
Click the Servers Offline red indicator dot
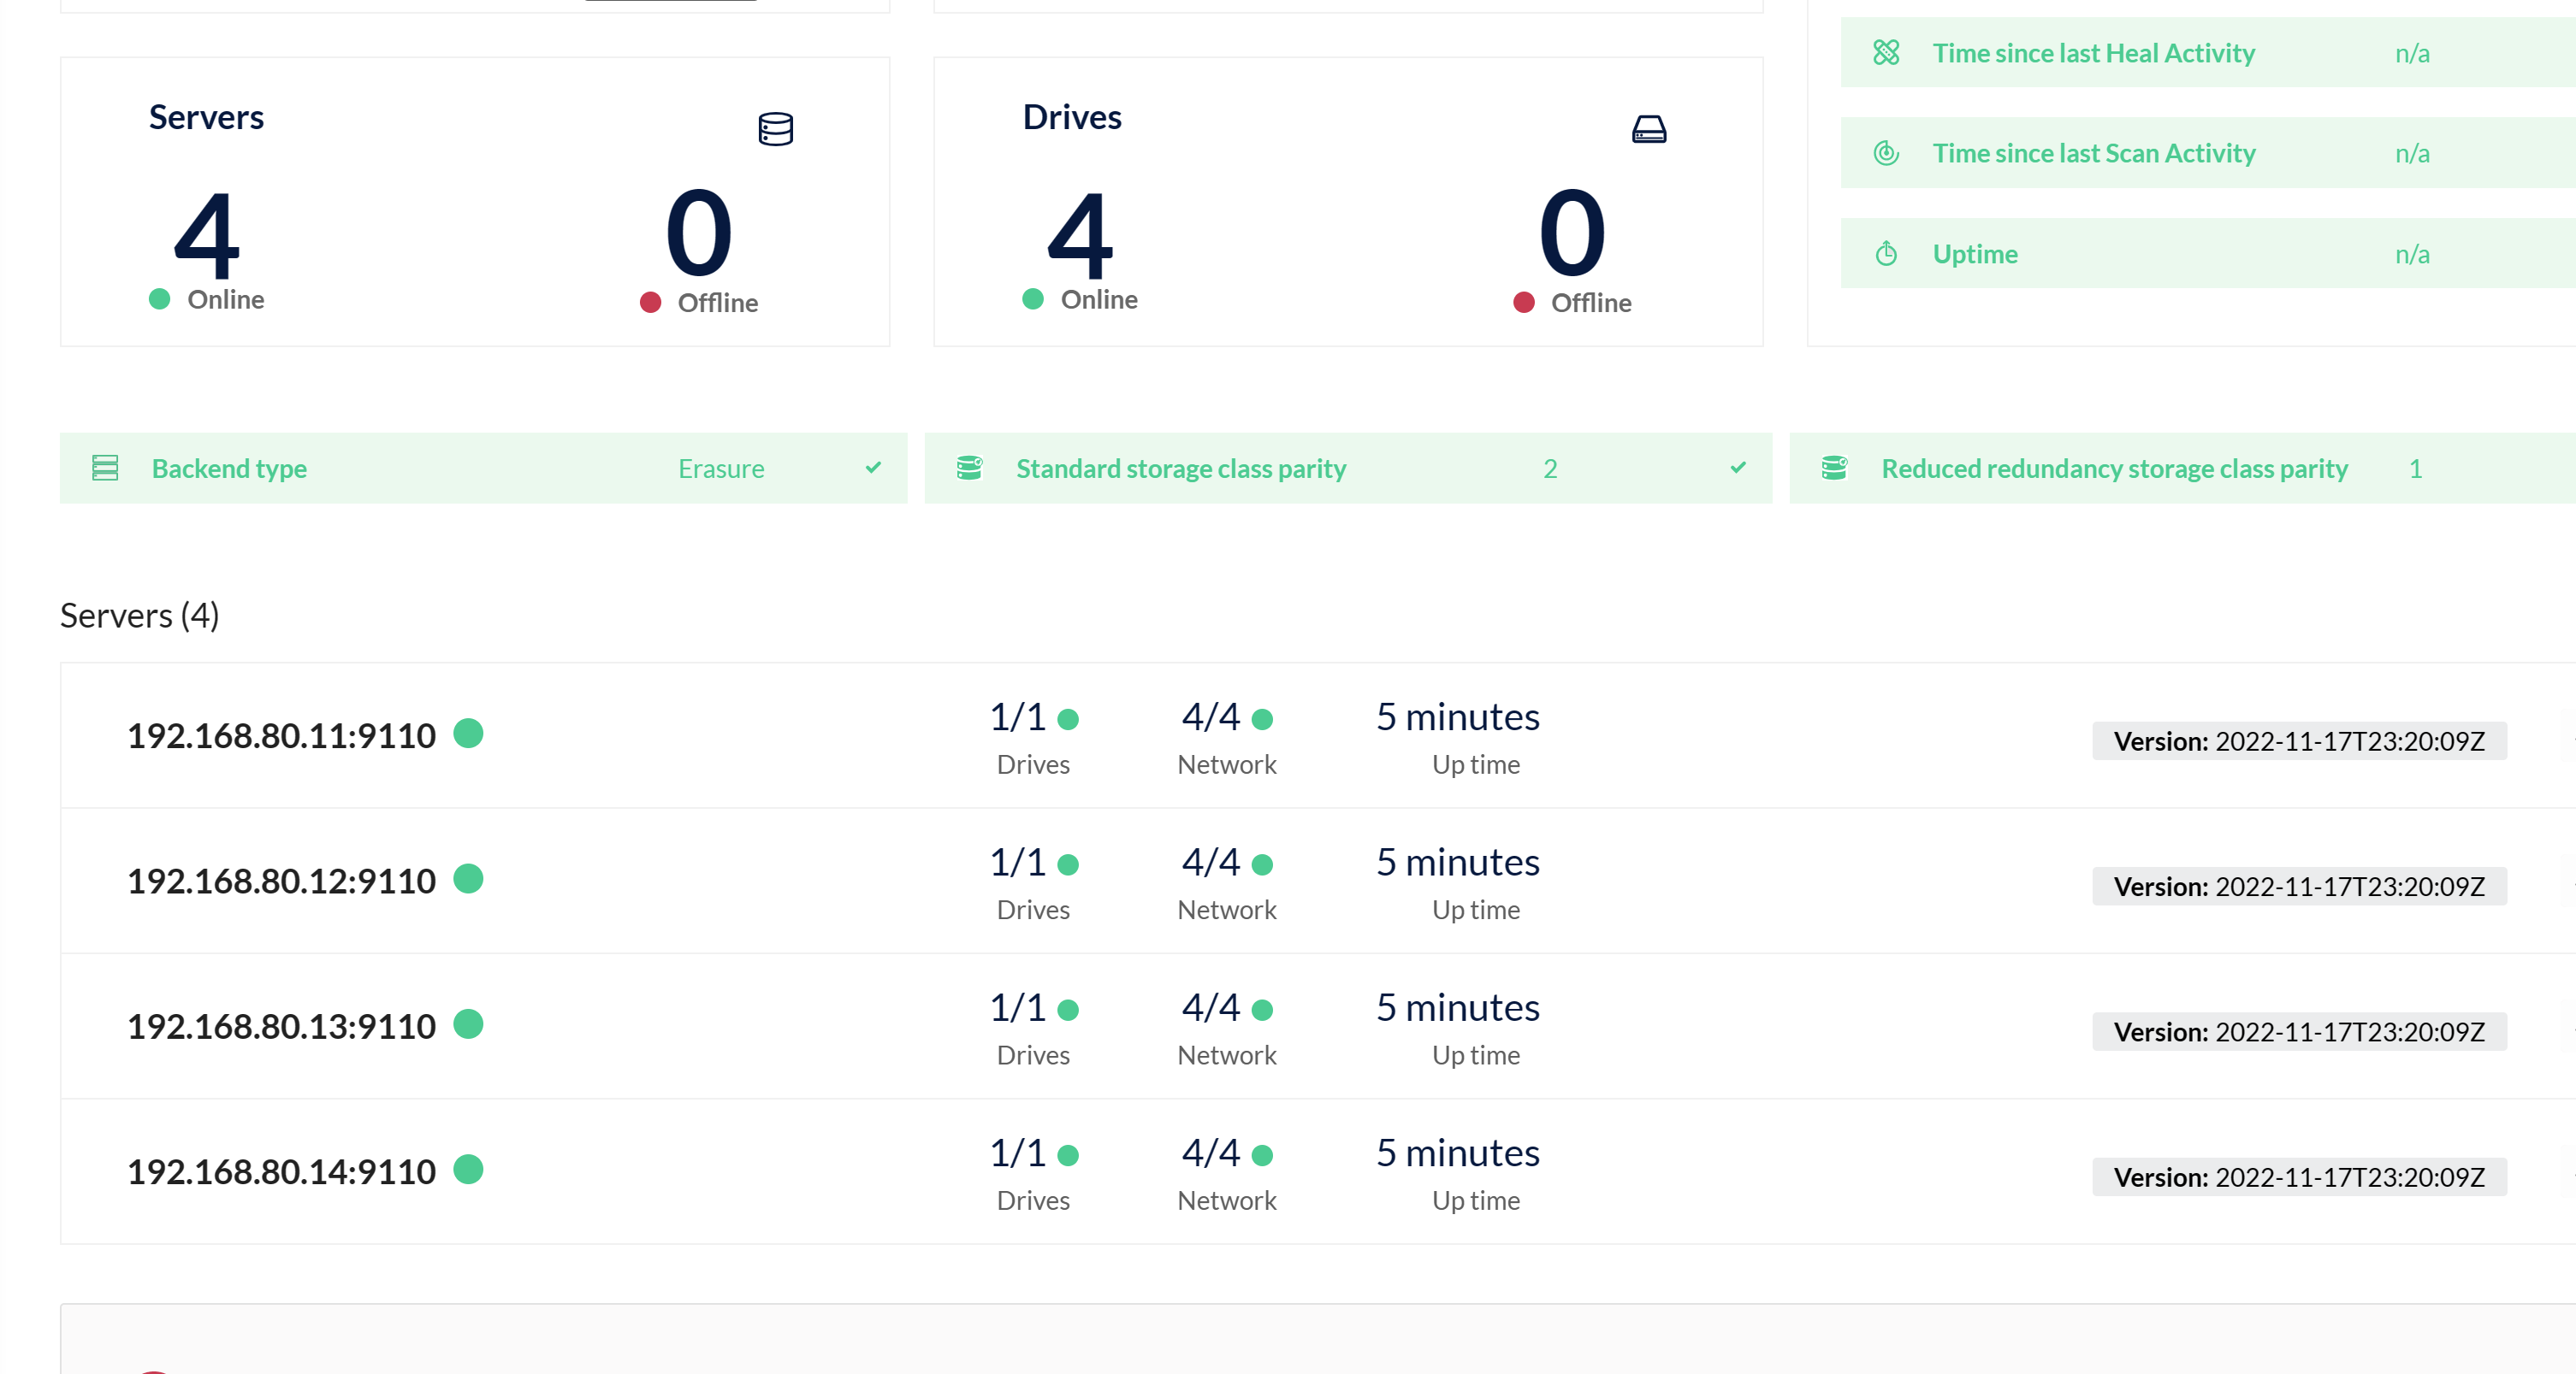650,303
